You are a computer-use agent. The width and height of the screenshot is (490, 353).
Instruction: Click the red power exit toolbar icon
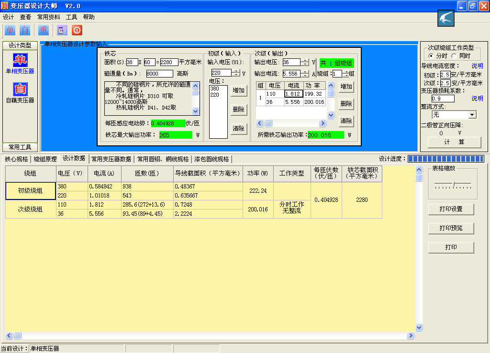[77, 30]
